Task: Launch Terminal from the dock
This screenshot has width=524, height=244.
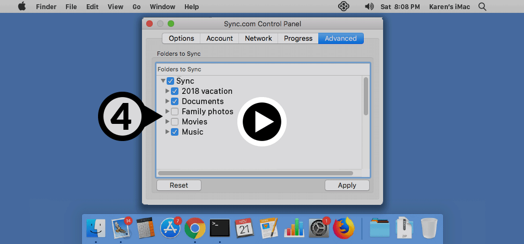Action: click(220, 228)
